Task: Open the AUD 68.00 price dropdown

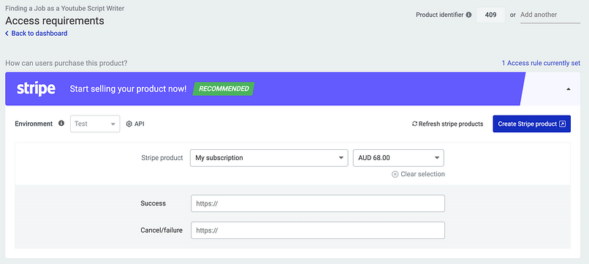Action: tap(398, 158)
